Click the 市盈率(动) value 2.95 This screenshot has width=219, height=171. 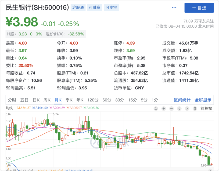click(x=141, y=58)
